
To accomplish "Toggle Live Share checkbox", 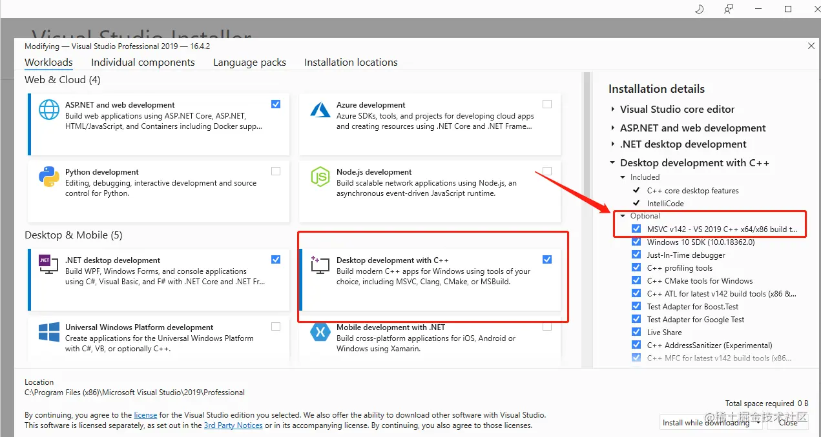I will (x=636, y=332).
